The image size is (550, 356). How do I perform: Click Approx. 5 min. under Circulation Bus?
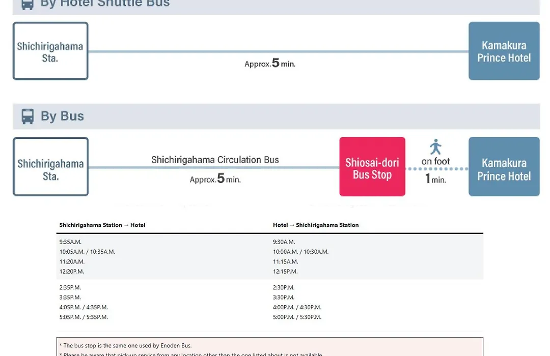click(x=215, y=179)
